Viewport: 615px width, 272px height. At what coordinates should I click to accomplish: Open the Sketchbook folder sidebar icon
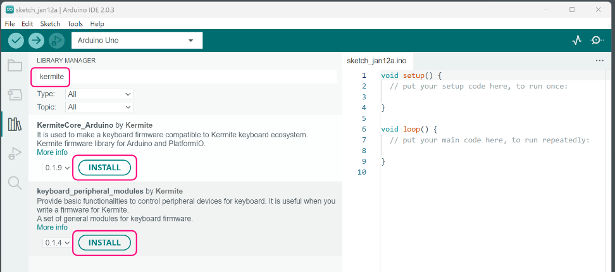pos(14,66)
